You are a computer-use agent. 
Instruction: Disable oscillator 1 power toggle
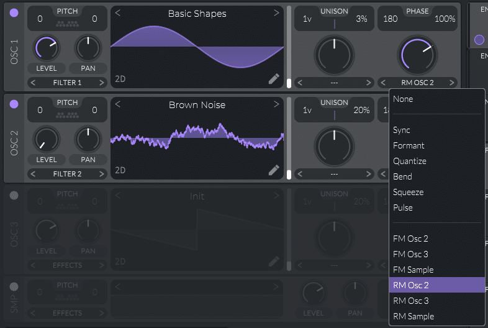(x=14, y=13)
